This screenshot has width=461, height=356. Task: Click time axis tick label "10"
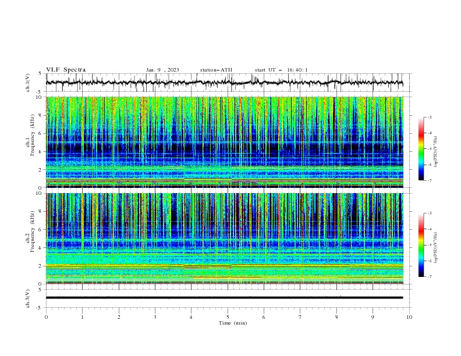[409, 317]
